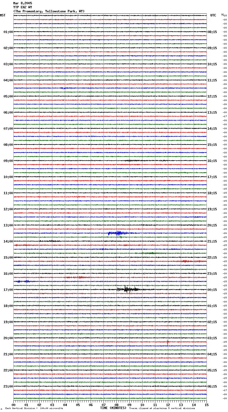Click the '08:15' UTC time label

(212, 32)
